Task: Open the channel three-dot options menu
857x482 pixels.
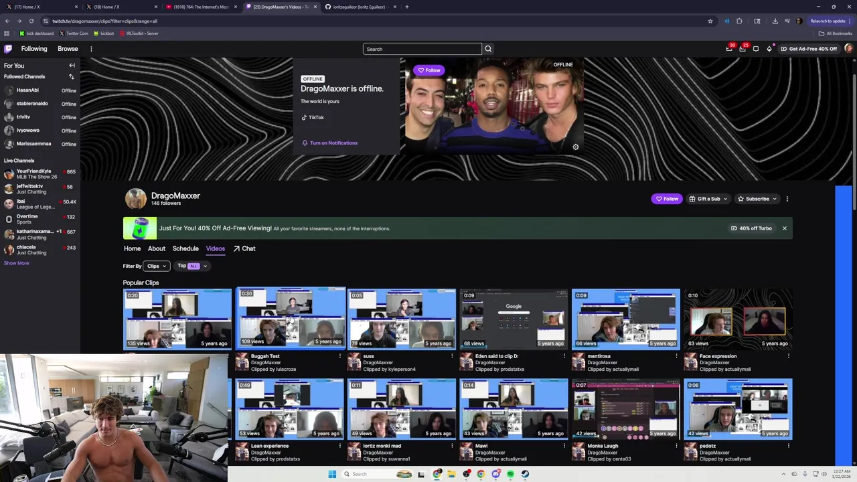Action: 787,199
